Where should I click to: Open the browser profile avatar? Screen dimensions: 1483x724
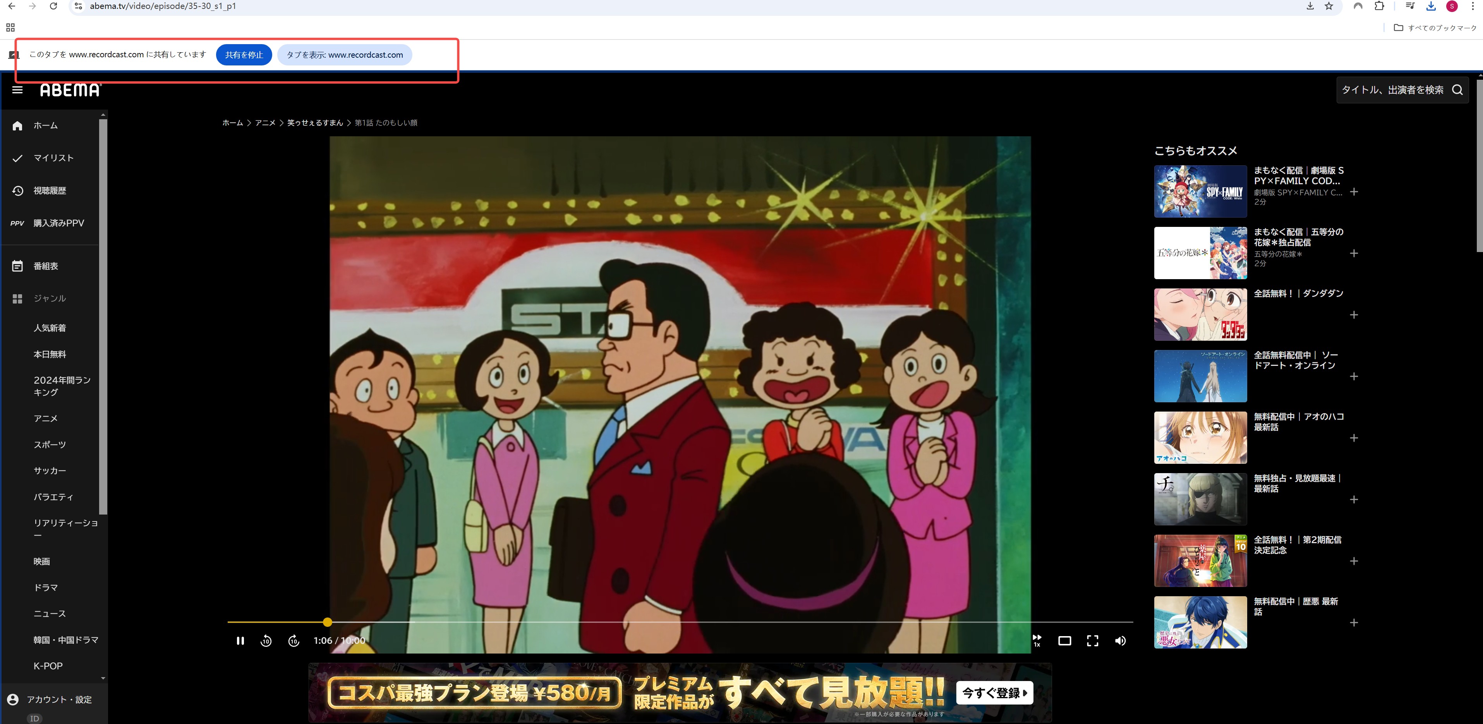[x=1452, y=6]
